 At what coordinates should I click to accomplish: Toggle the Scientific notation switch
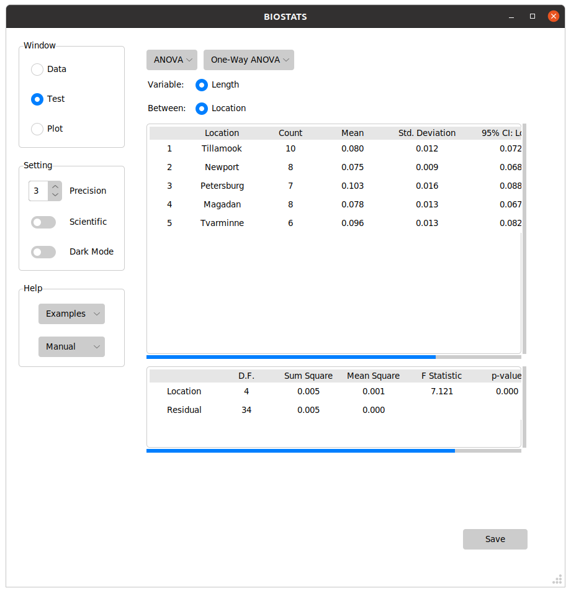point(43,222)
